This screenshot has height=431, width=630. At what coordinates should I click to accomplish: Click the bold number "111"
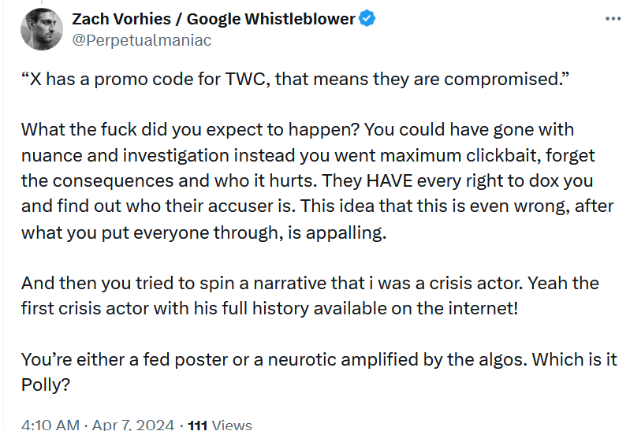(197, 425)
